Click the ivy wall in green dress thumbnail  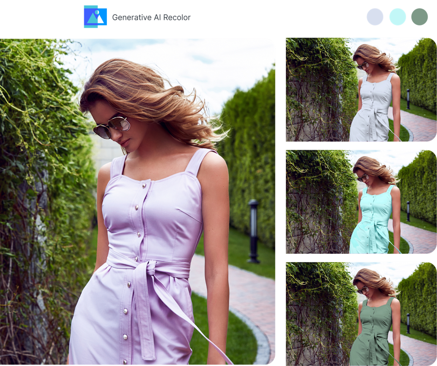point(317,314)
